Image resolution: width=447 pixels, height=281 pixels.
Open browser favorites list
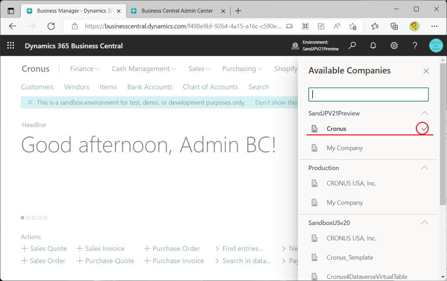click(375, 26)
